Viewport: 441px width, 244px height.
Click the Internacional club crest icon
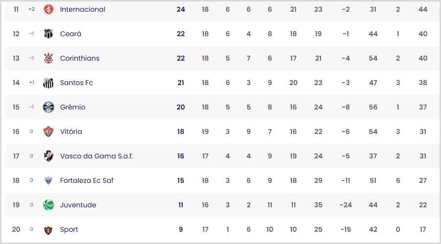[x=48, y=9]
